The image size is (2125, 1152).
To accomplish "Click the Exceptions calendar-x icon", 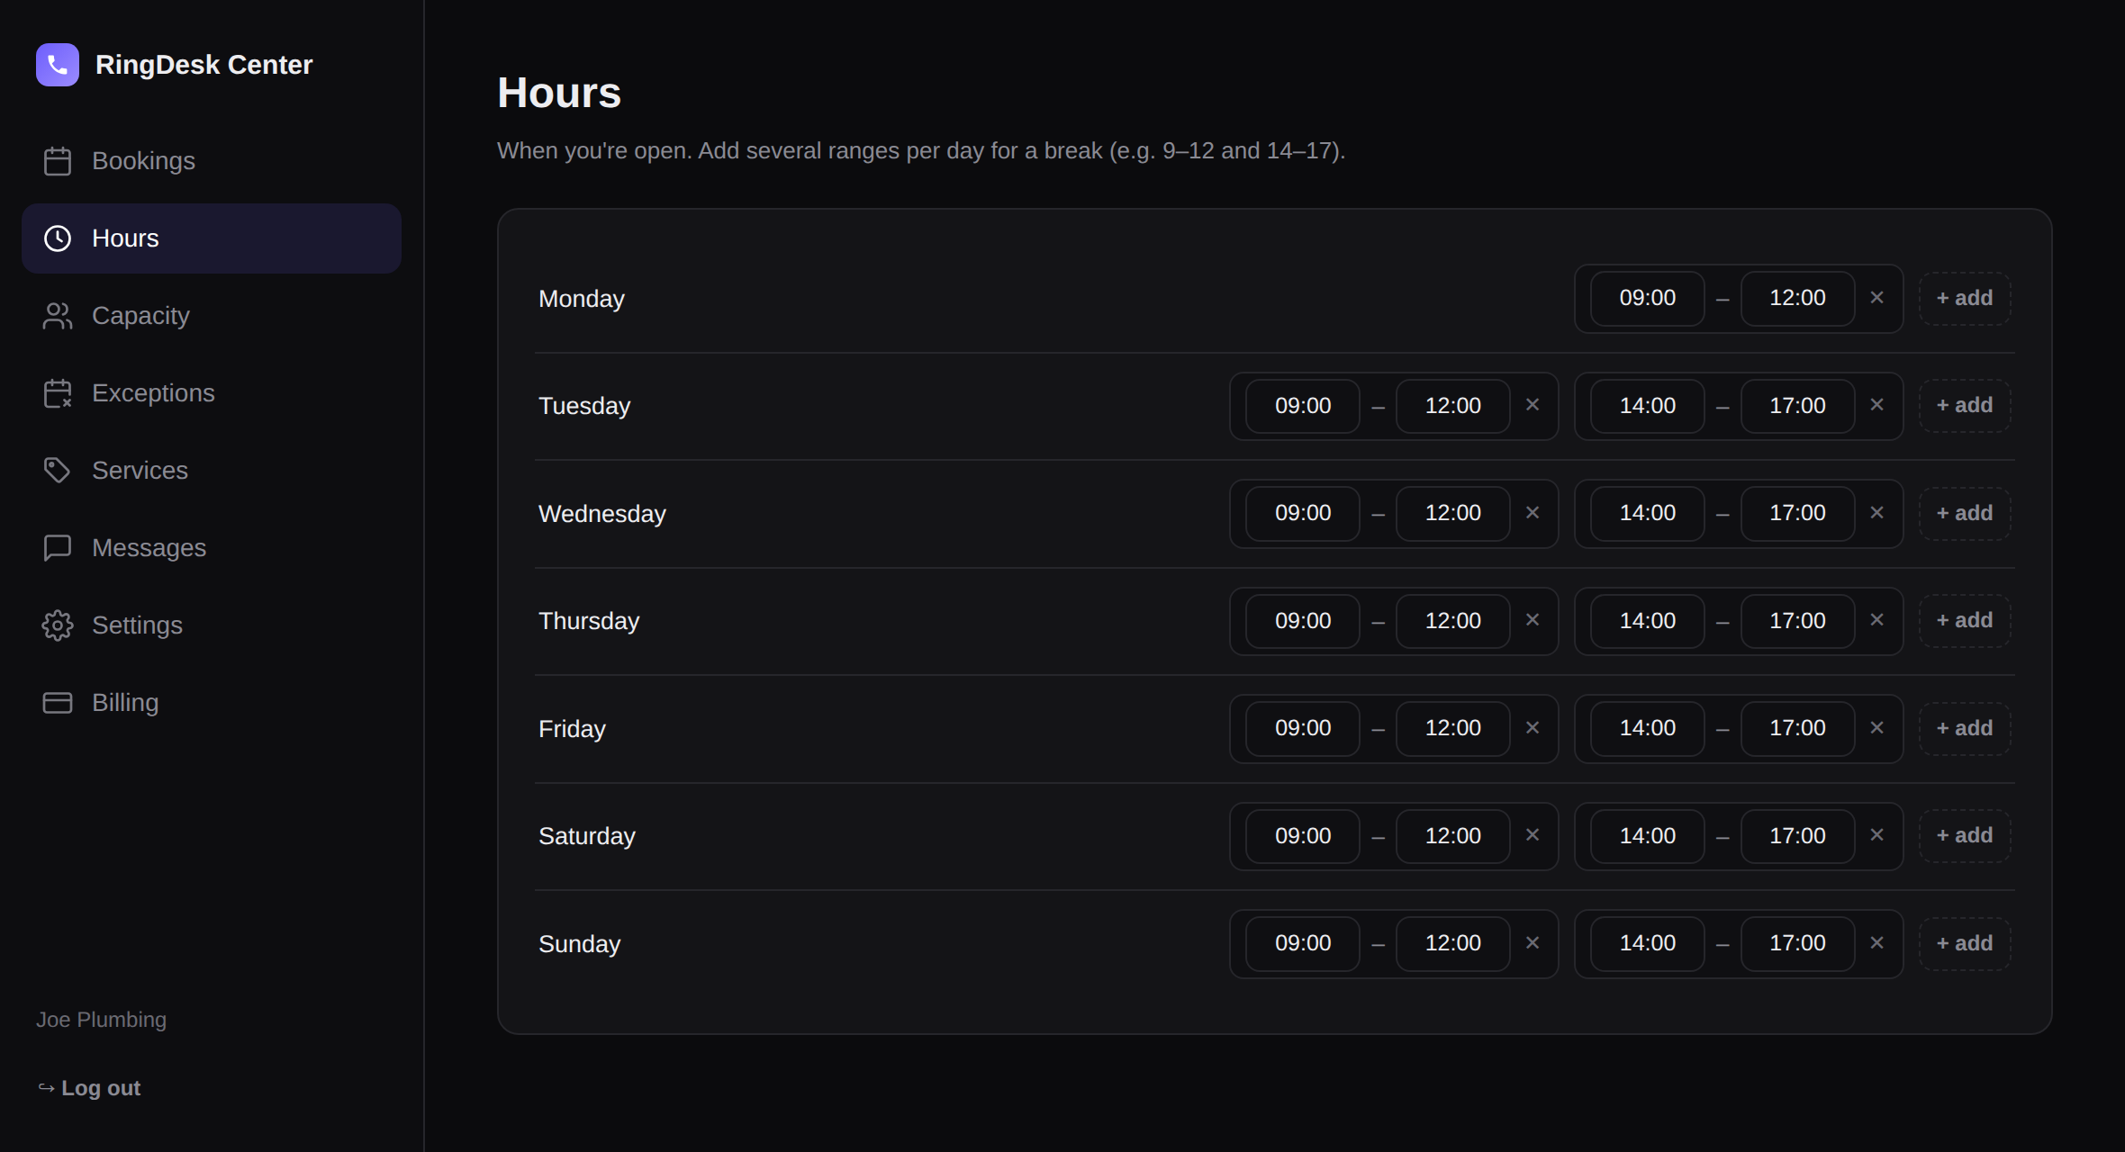I will pos(58,393).
